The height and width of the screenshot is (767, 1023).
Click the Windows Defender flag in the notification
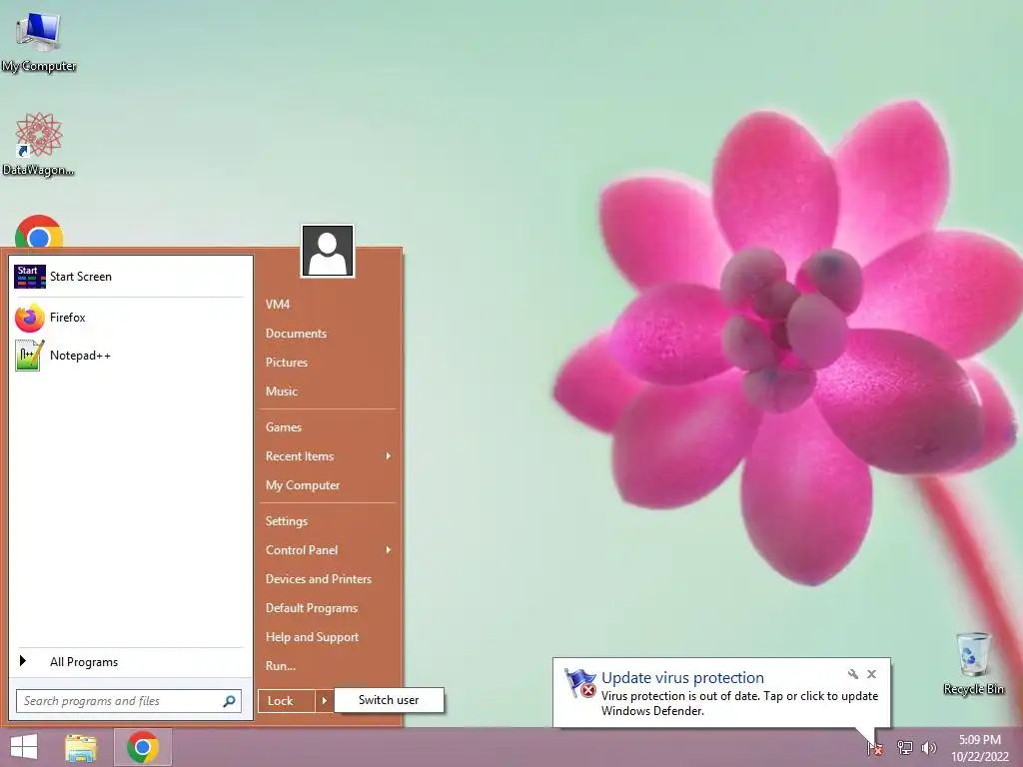pyautogui.click(x=580, y=683)
